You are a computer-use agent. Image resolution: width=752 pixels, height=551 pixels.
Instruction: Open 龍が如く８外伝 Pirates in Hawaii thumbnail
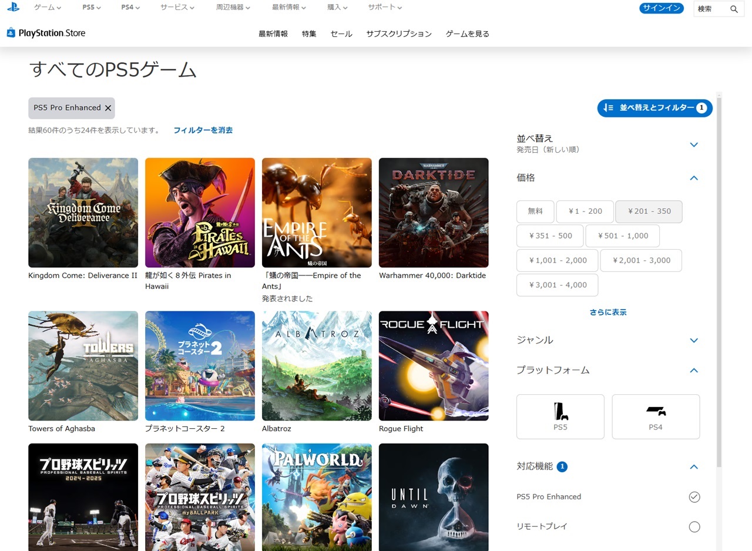(200, 213)
